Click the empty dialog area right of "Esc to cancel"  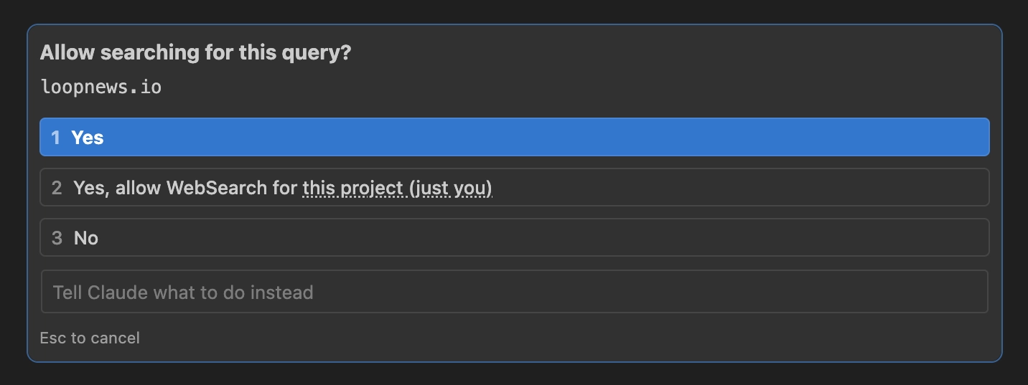pos(574,338)
